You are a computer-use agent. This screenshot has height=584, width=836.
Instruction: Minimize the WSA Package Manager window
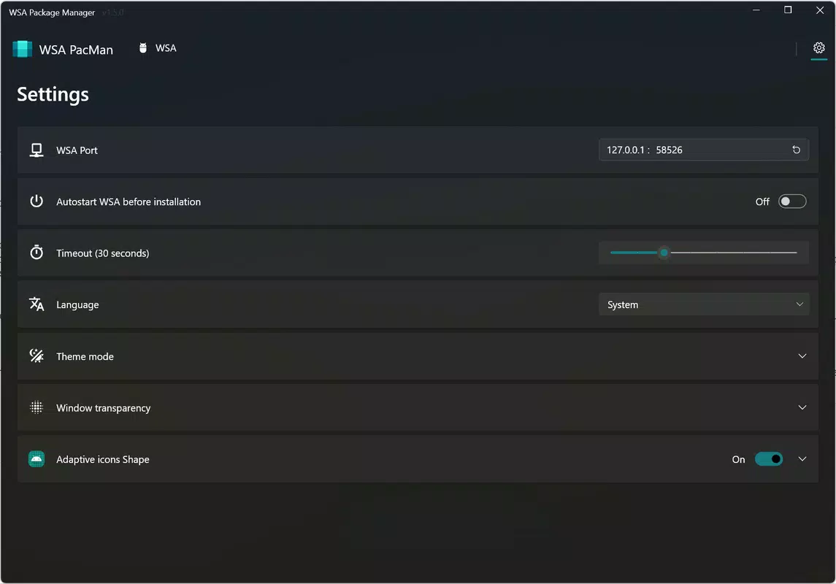756,10
